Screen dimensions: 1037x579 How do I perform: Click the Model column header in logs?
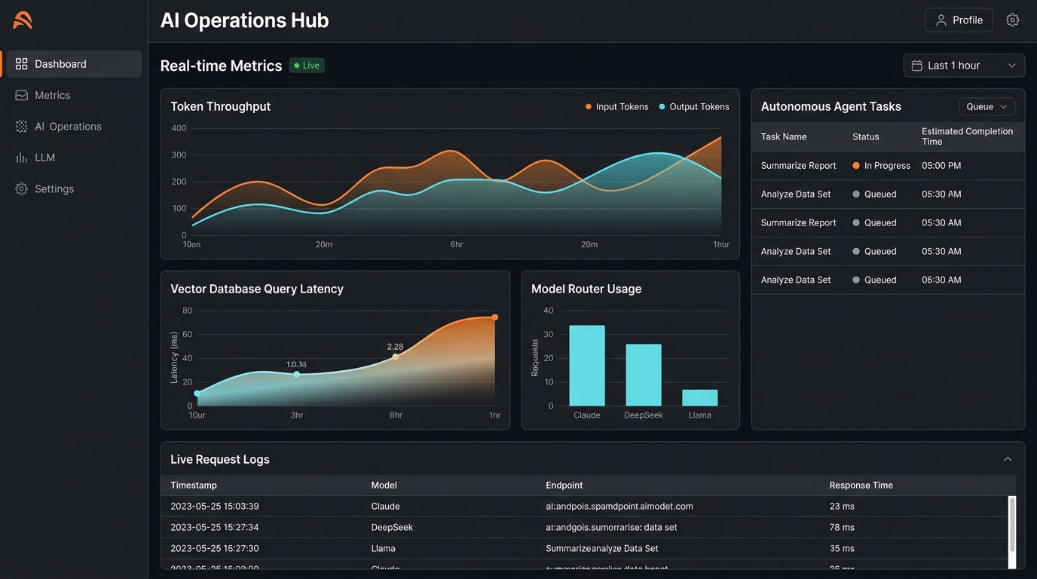pos(384,486)
